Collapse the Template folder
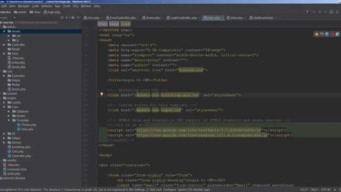341x192 pixels. coord(9,120)
